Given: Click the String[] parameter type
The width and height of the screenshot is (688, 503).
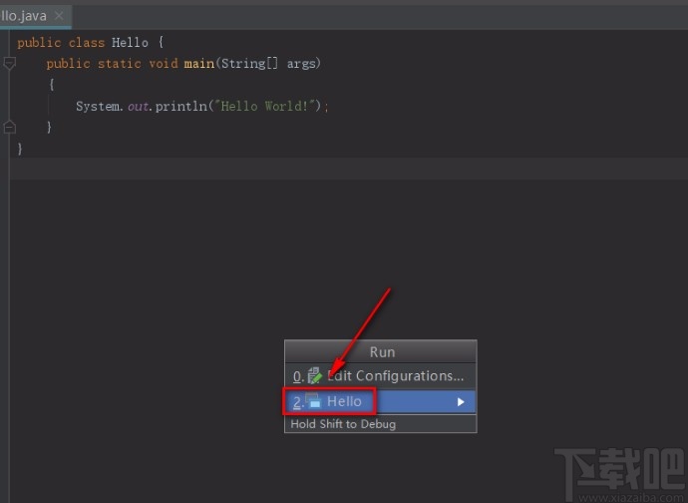Looking at the screenshot, I should (x=249, y=63).
